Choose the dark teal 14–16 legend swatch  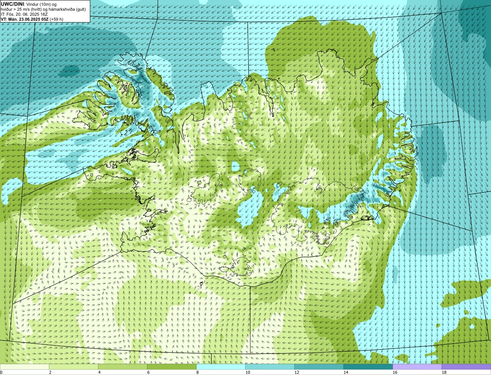[x=368, y=367]
